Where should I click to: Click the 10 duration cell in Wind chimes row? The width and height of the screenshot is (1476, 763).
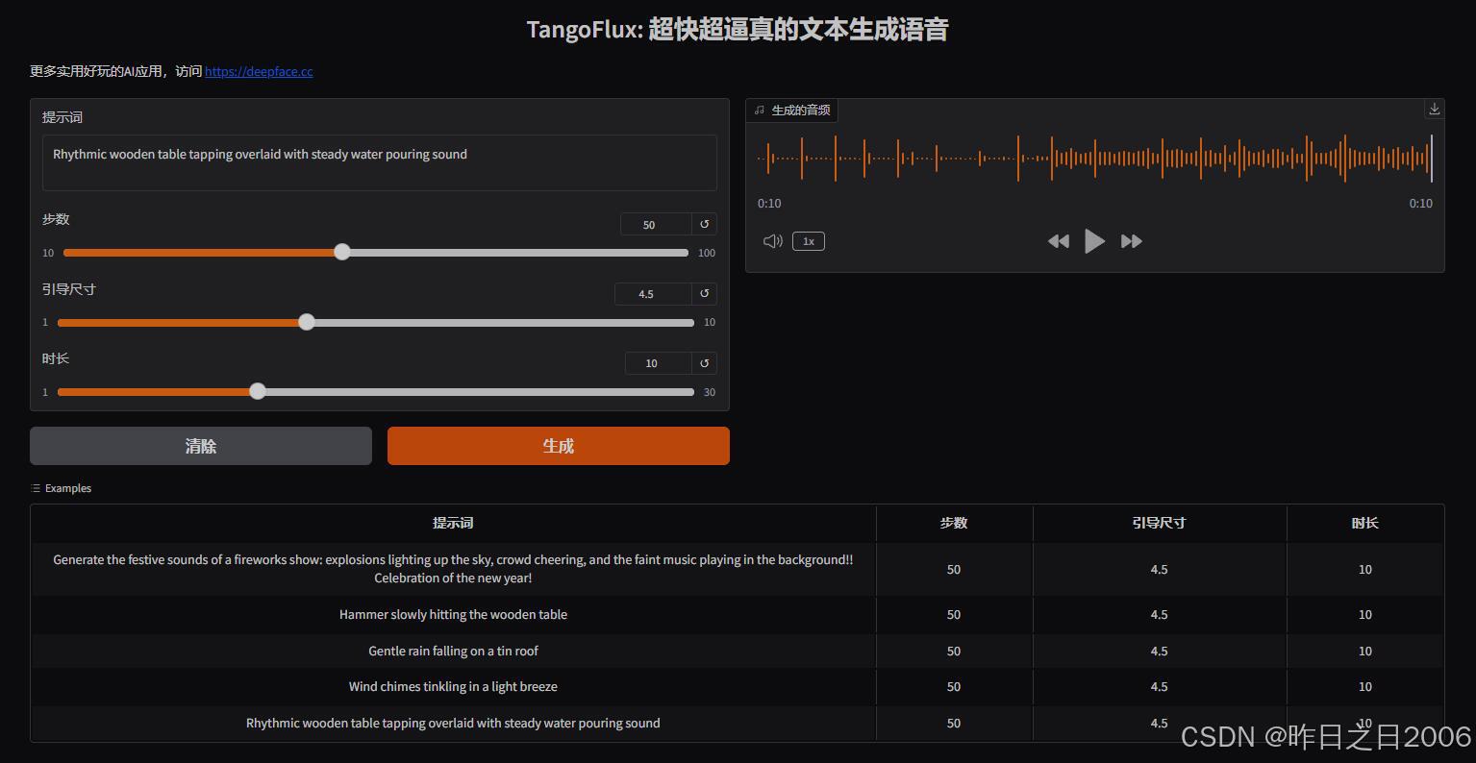point(1364,686)
